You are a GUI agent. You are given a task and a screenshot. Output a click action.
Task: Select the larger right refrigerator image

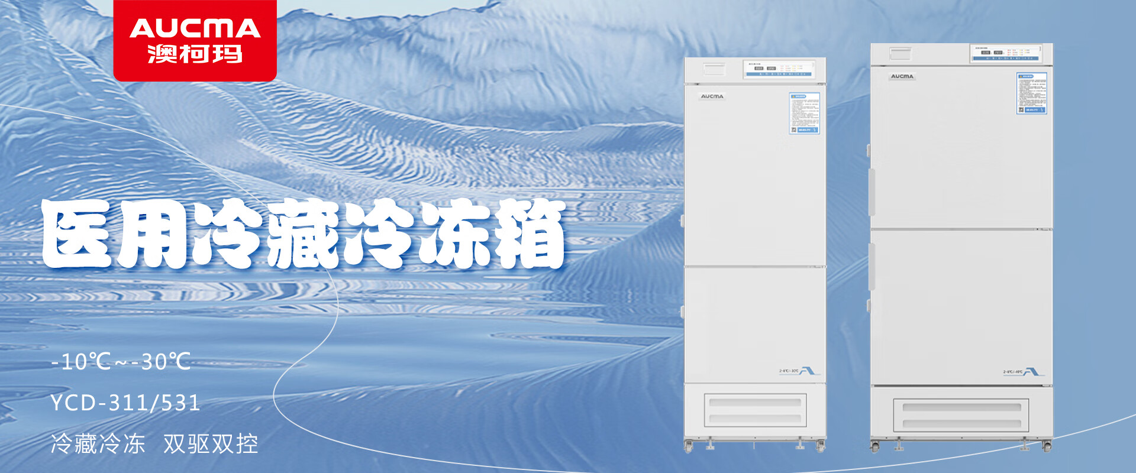pos(961,248)
